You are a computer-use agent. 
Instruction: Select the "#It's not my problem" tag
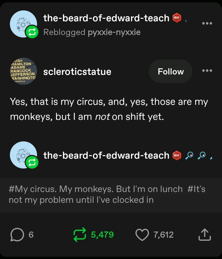coord(81,200)
